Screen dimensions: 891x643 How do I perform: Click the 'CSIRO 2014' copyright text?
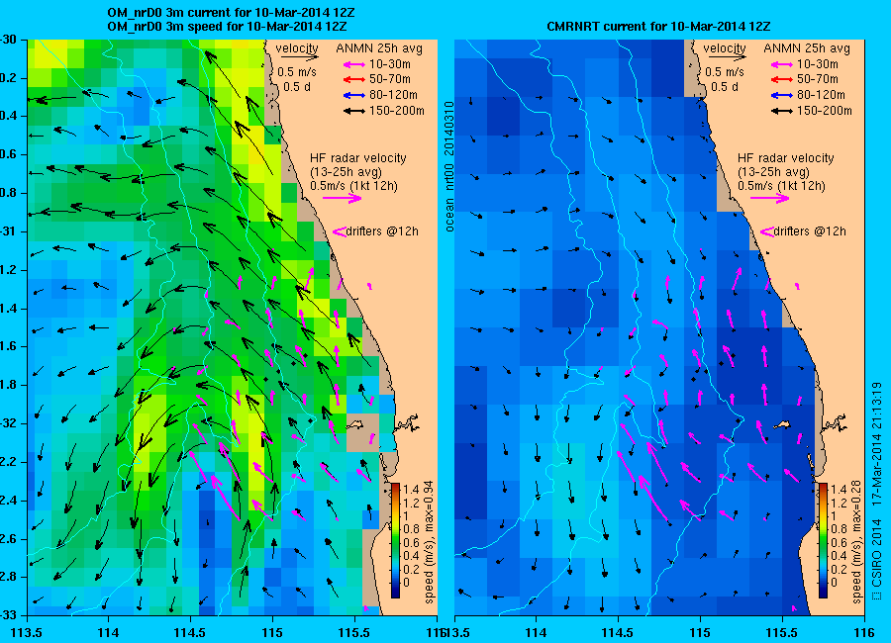[x=877, y=553]
